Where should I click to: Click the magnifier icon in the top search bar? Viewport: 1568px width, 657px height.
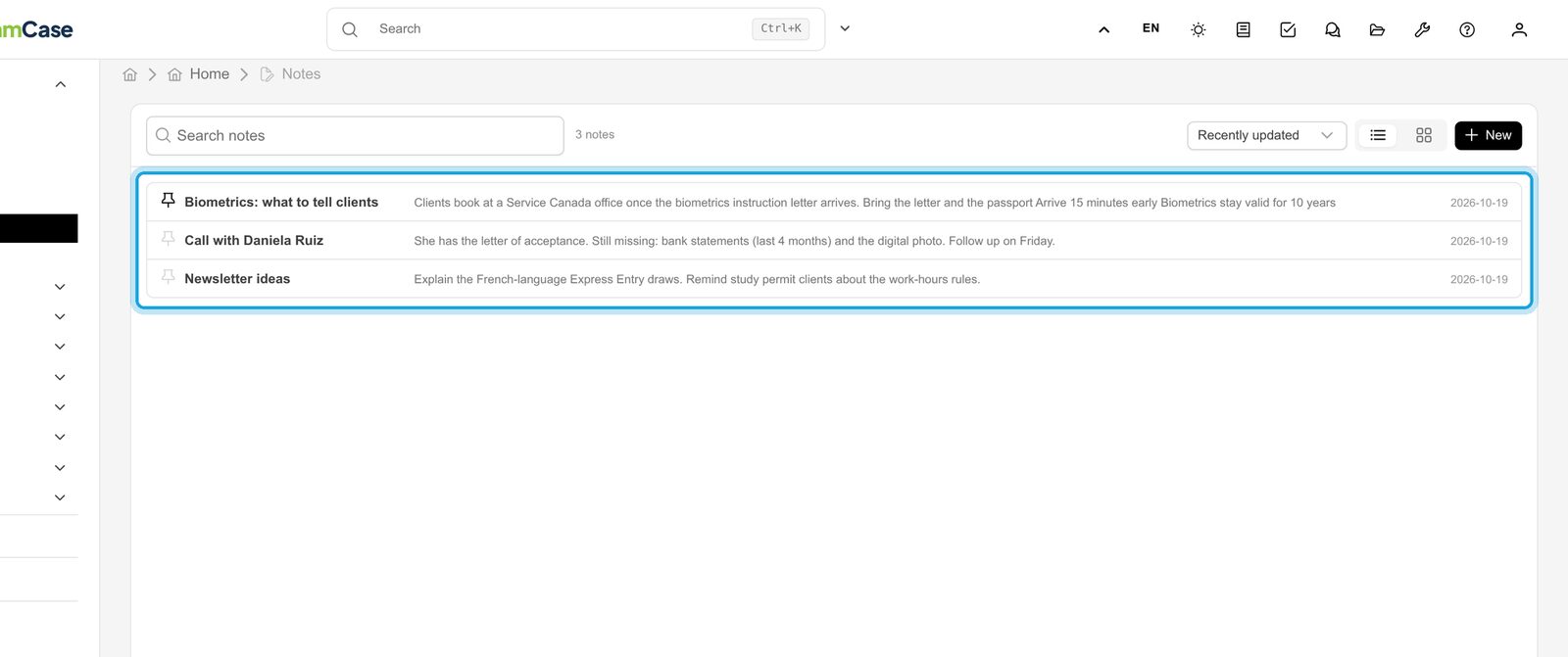click(x=350, y=29)
